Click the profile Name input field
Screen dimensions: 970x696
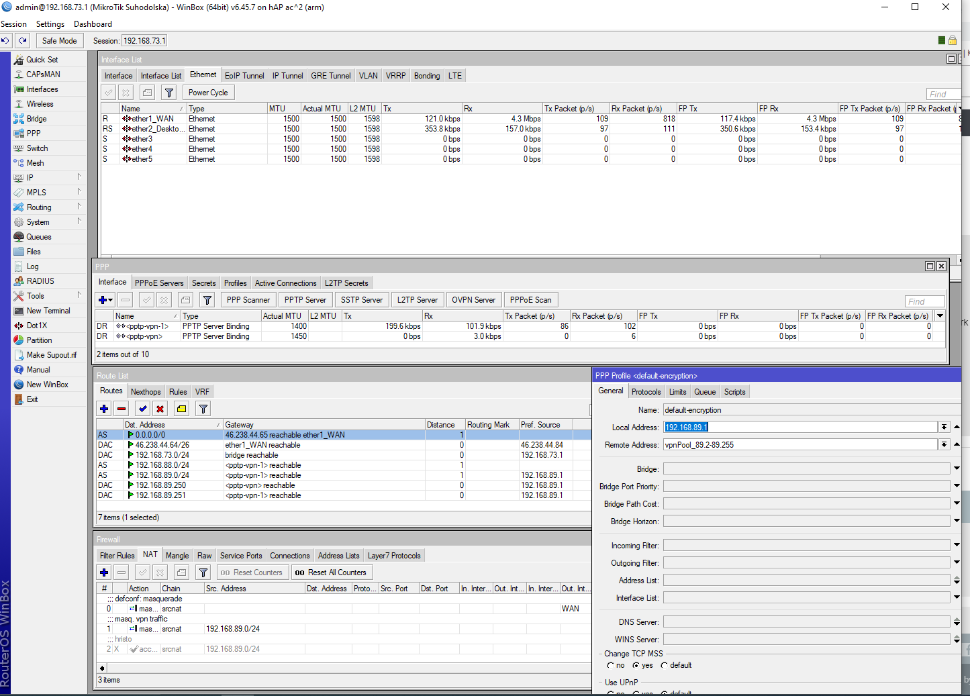tap(806, 410)
